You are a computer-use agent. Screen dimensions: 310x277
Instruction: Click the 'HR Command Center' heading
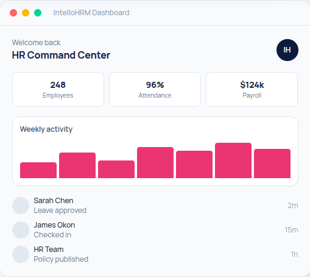61,55
